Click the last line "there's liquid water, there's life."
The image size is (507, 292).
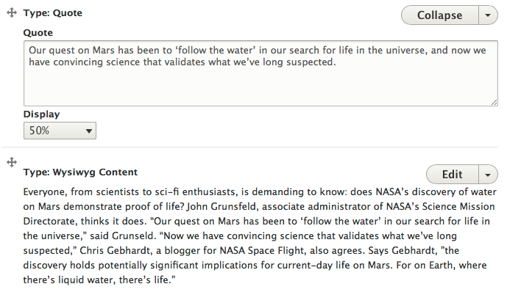click(99, 280)
